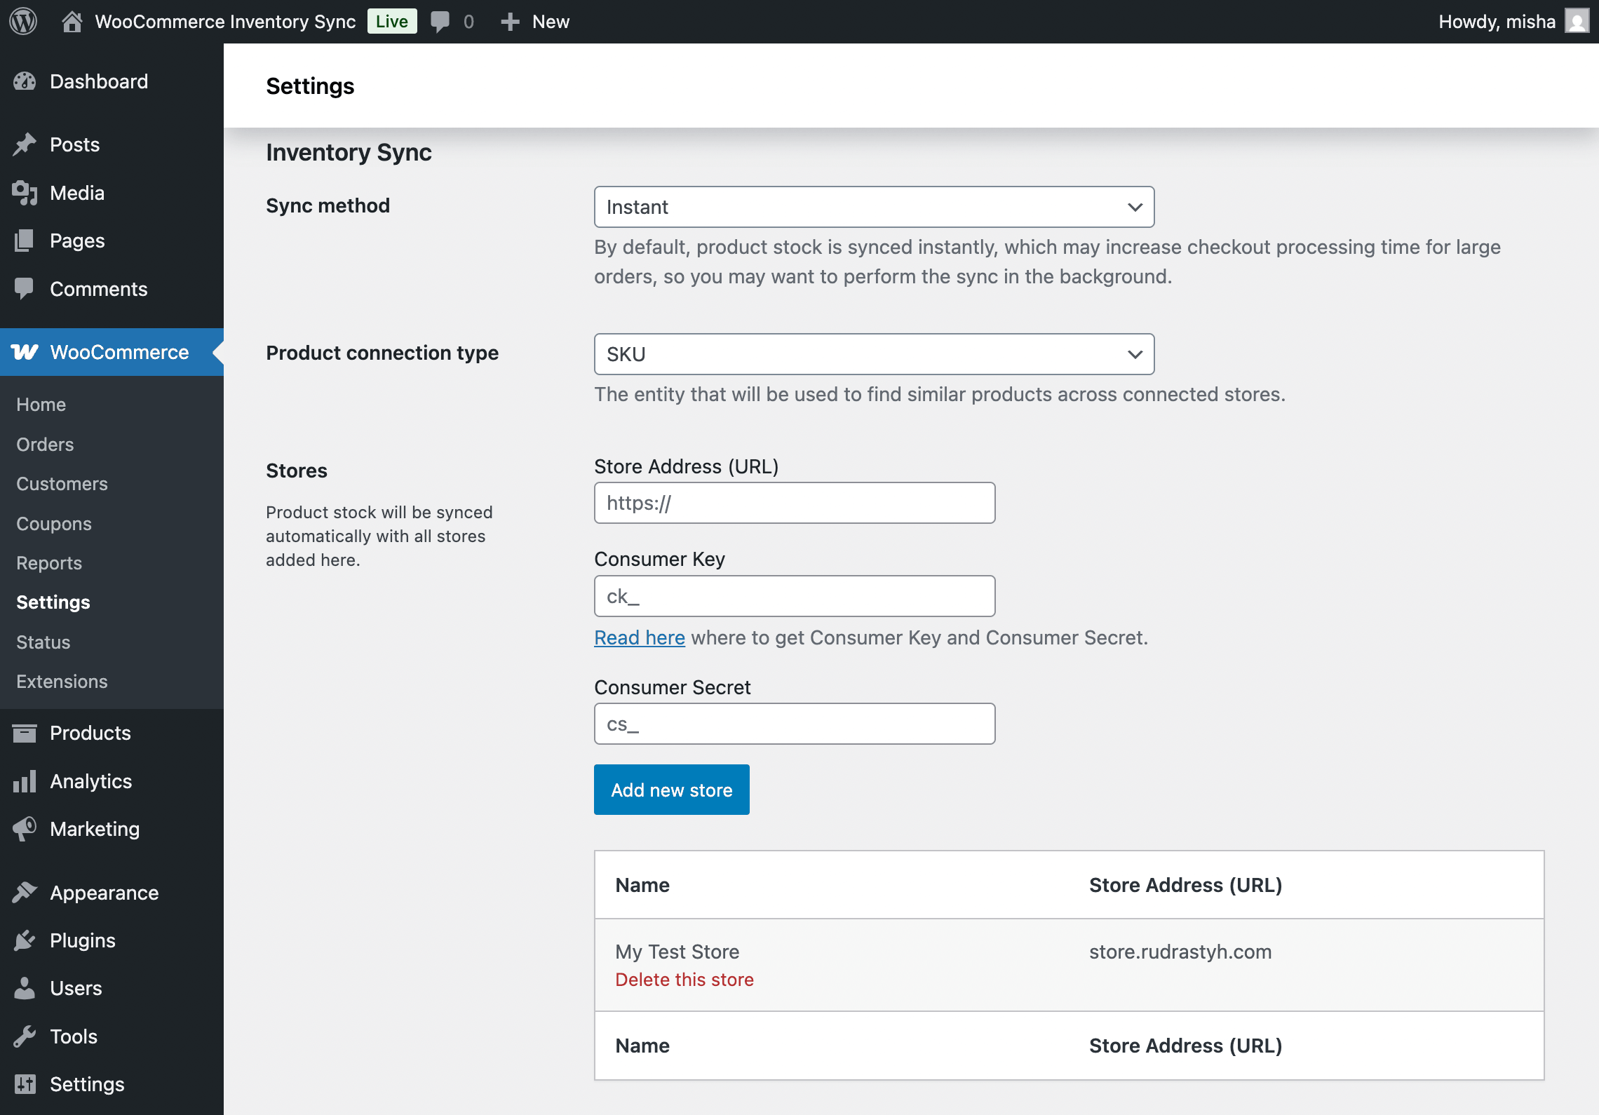Click the Marketing megaphone icon
This screenshot has width=1599, height=1115.
[25, 829]
